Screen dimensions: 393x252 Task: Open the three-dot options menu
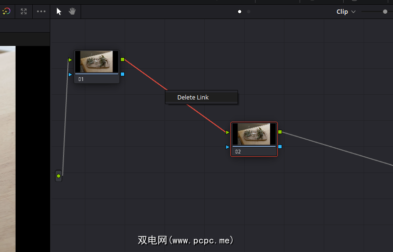tap(41, 11)
